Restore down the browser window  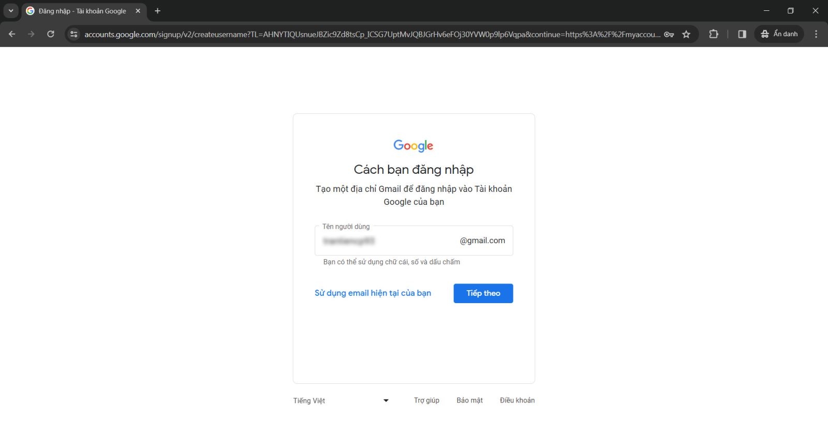coord(790,11)
